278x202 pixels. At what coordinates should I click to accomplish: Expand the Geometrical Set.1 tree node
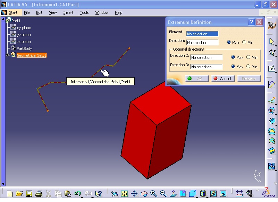(x=7, y=55)
